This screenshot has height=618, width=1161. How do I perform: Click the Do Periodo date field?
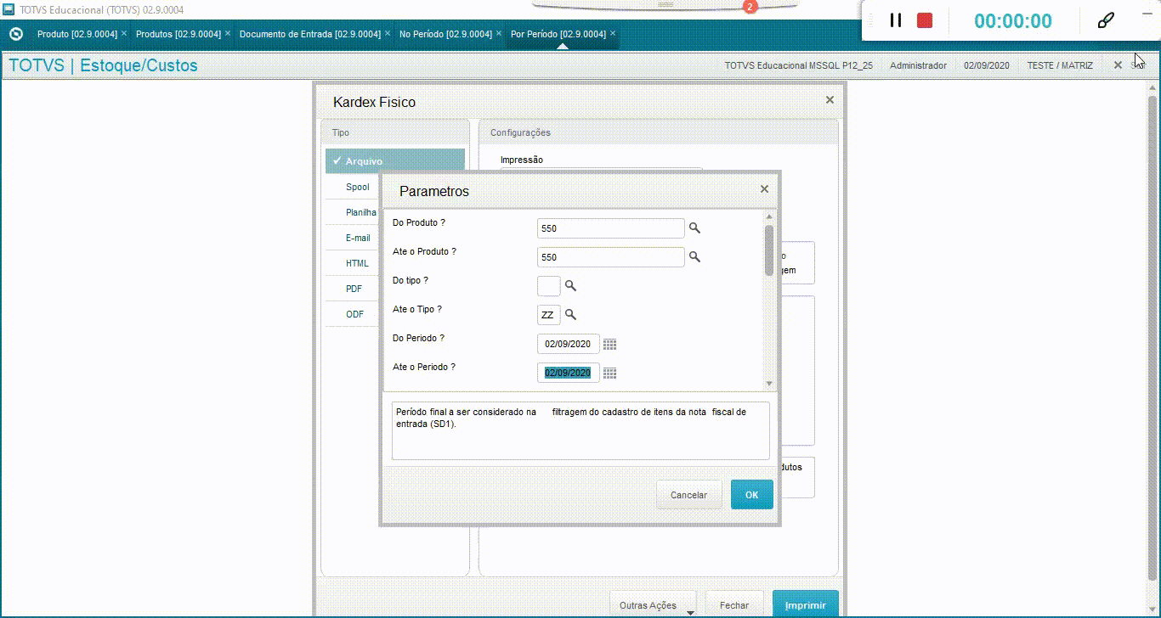[x=569, y=344]
